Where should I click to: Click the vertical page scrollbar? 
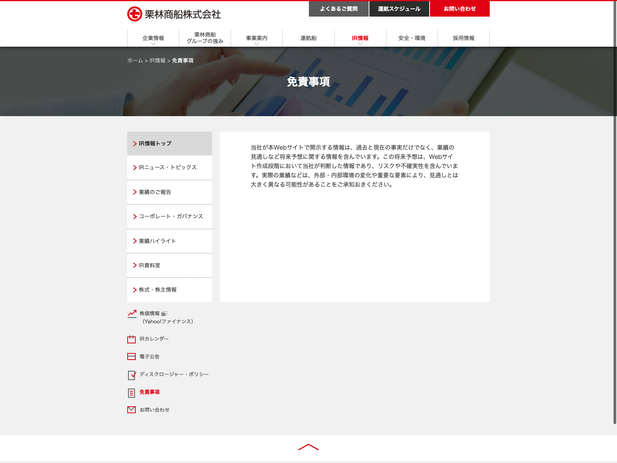click(x=615, y=212)
